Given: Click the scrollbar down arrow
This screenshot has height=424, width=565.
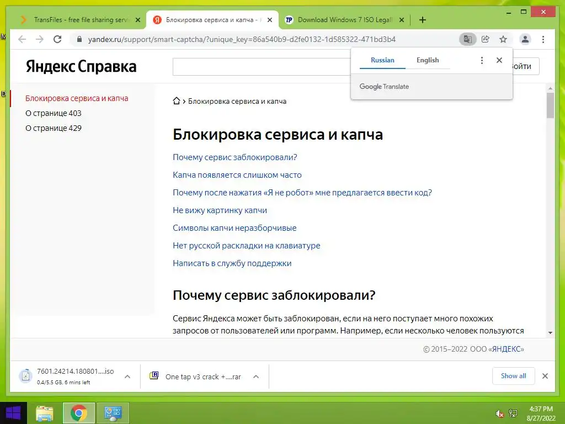Looking at the screenshot, I should tap(550, 333).
